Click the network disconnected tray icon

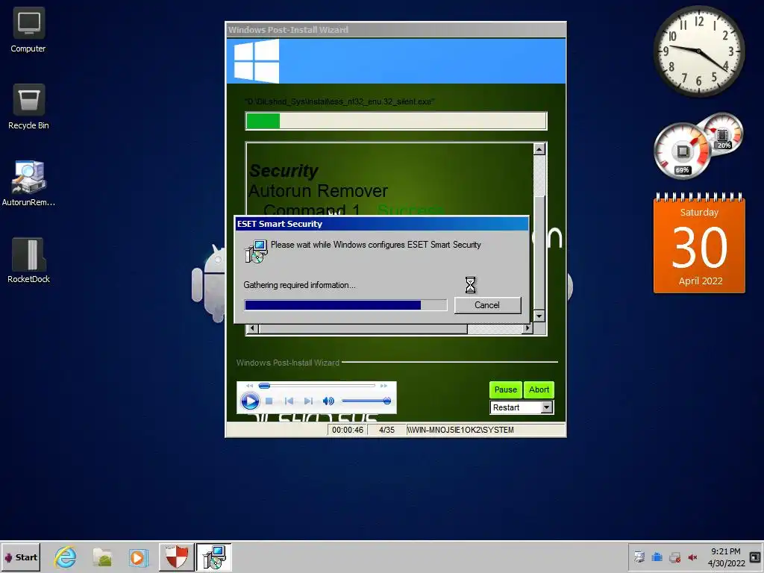pos(674,557)
